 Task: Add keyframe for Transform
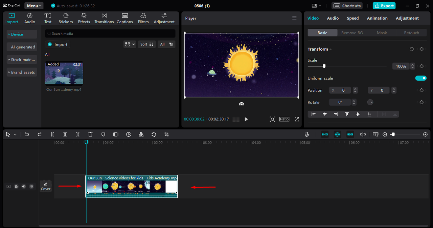(421, 49)
